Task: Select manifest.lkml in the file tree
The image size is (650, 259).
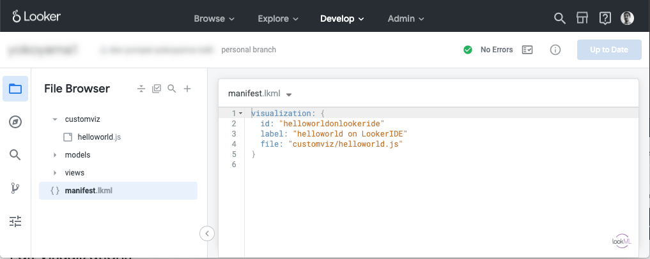Action: [118, 191]
